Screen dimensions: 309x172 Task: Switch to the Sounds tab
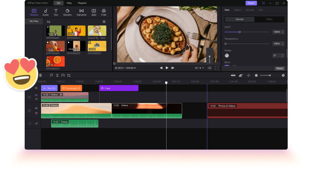(x=250, y=10)
